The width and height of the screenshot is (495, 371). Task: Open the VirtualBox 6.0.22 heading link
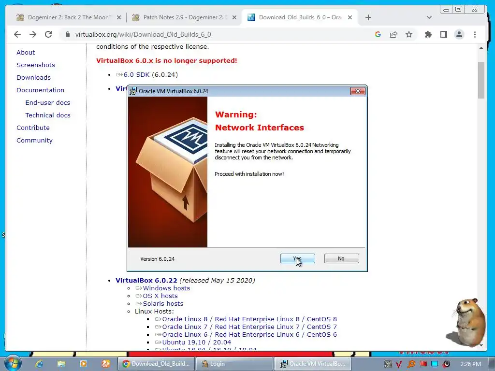[146, 281]
